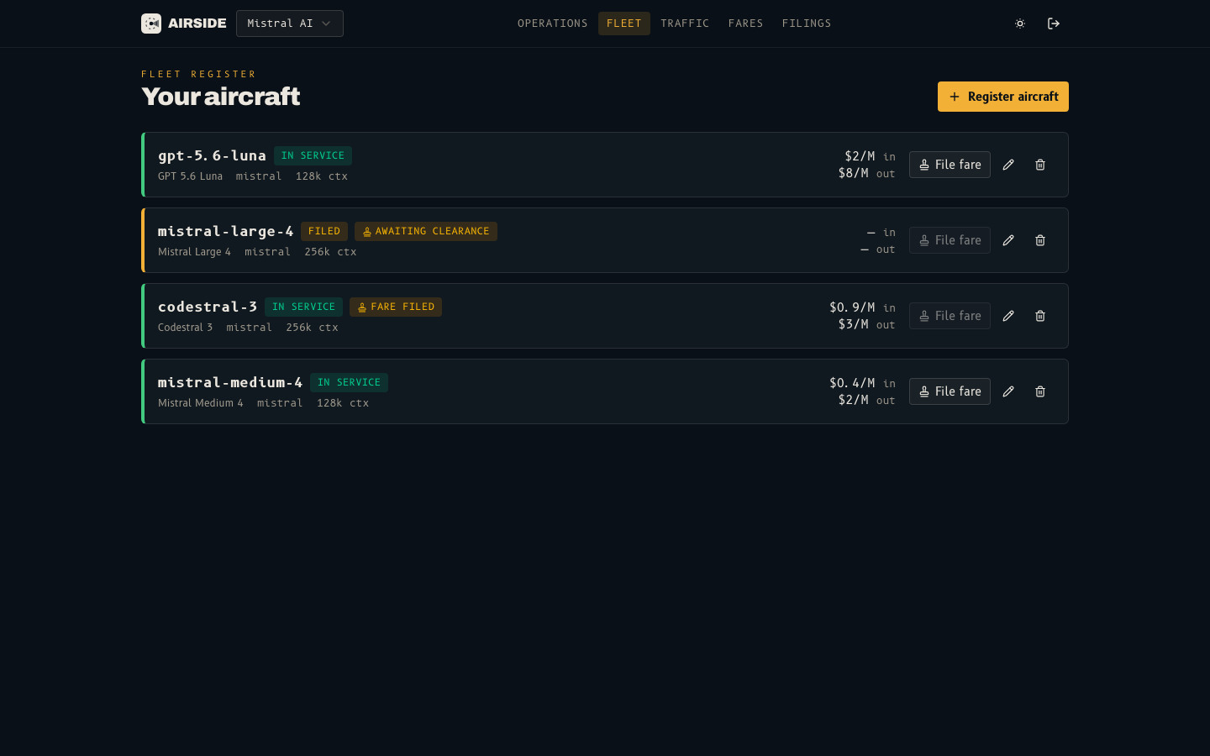This screenshot has height=756, width=1210.
Task: Click IN SERVICE badge on mistral-medium-4
Action: (x=349, y=382)
